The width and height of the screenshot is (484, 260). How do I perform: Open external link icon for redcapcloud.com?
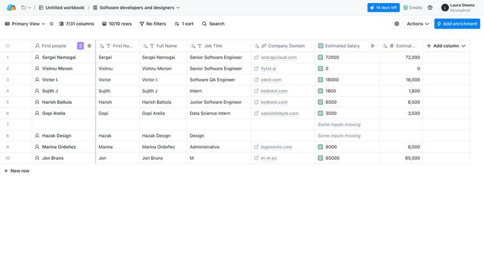[x=256, y=57]
